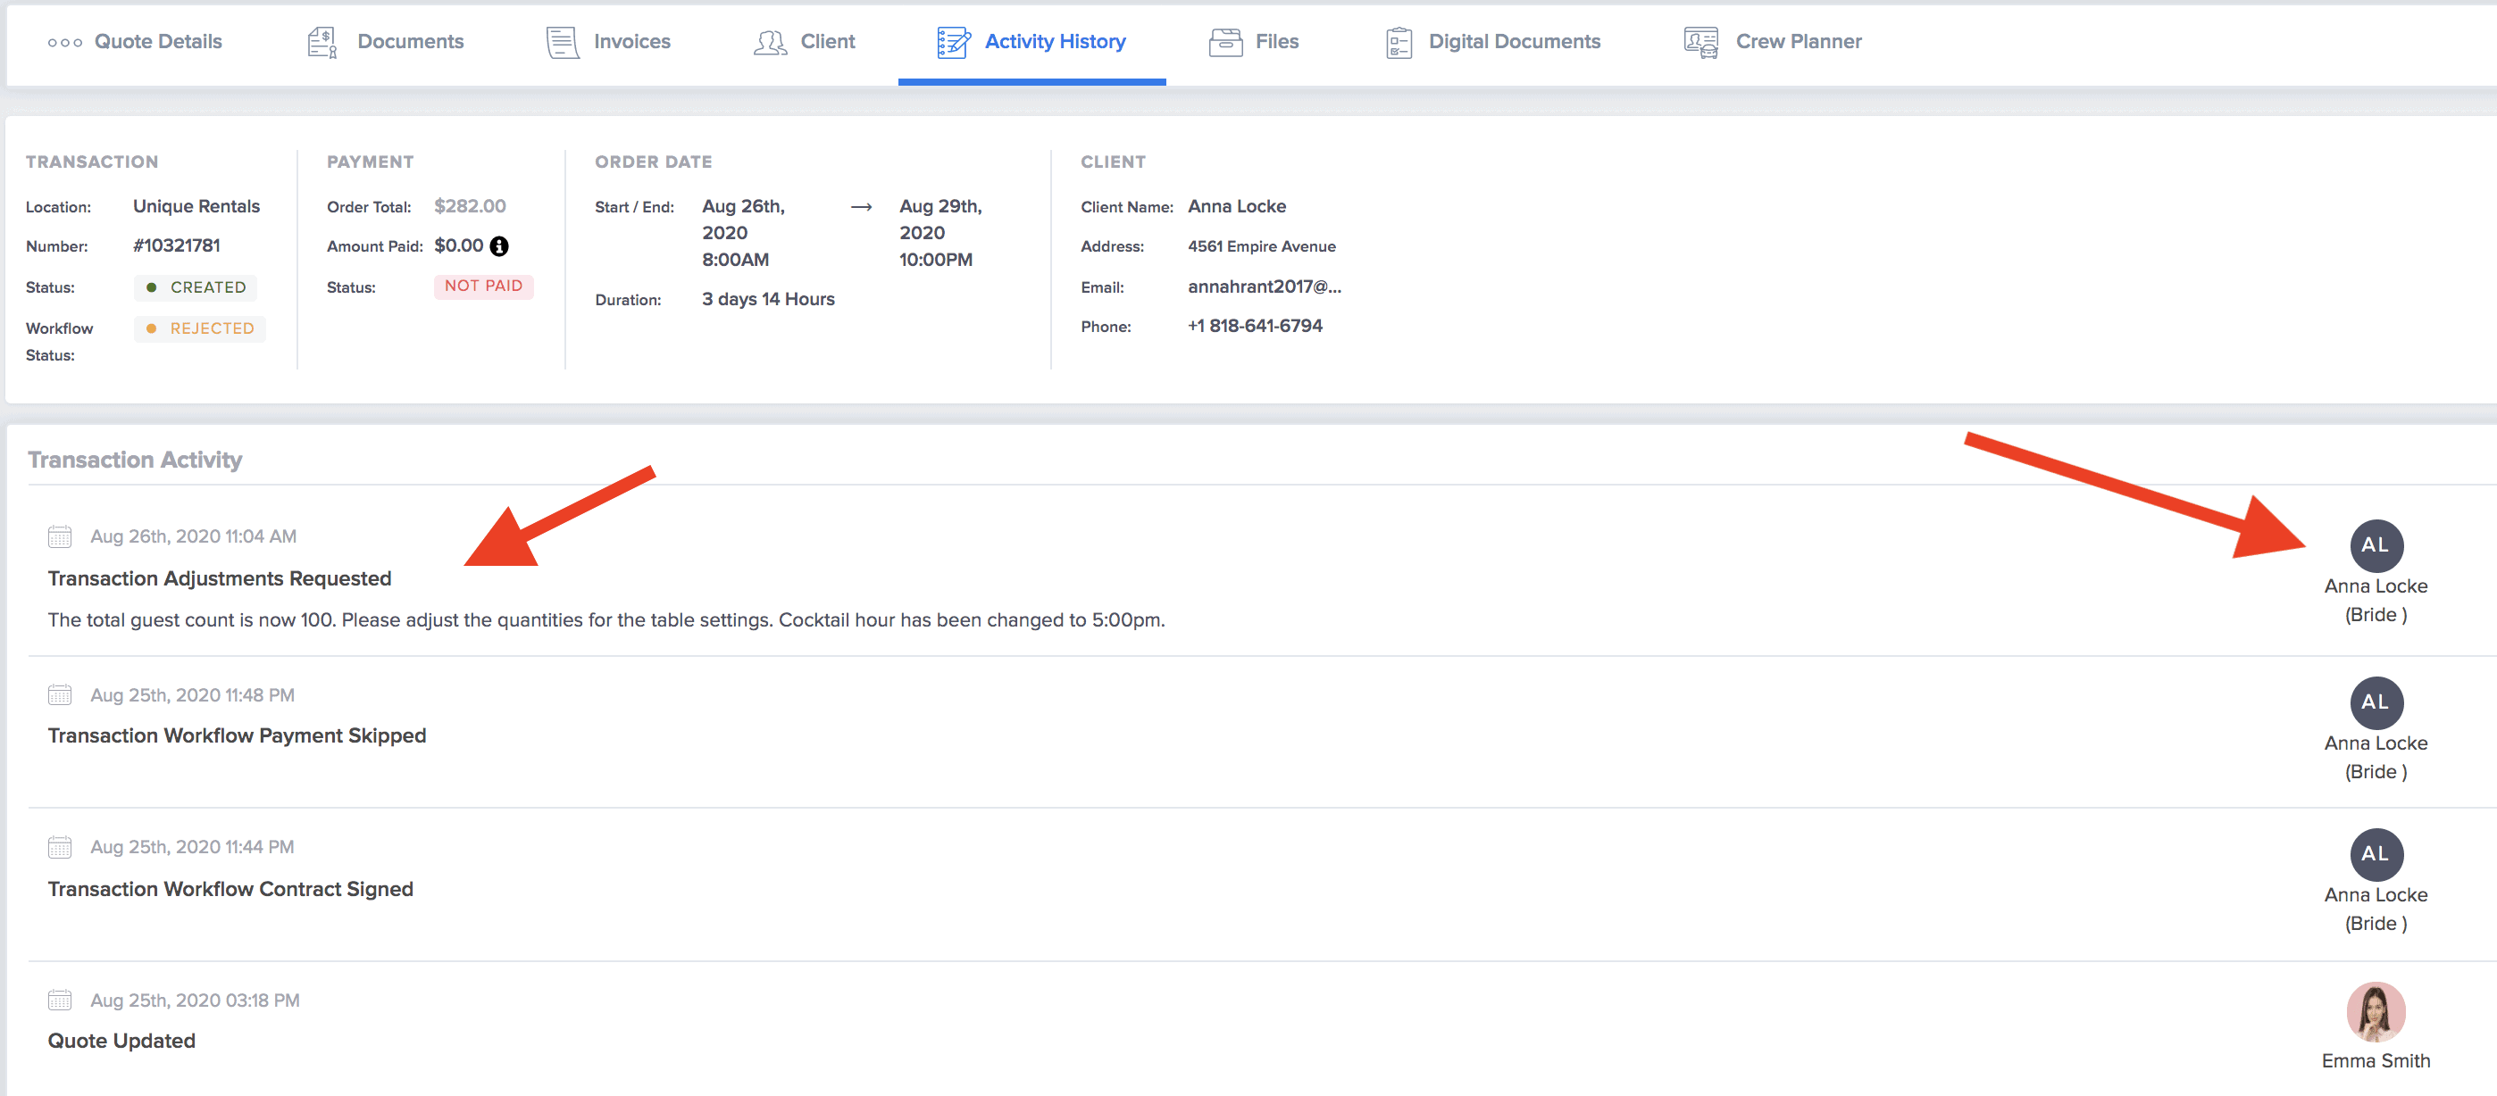Open the Crew Planner tab

coord(1773,42)
